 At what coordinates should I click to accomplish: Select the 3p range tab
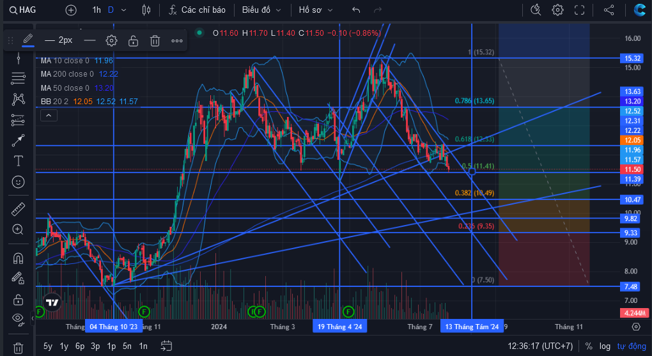tap(95, 346)
